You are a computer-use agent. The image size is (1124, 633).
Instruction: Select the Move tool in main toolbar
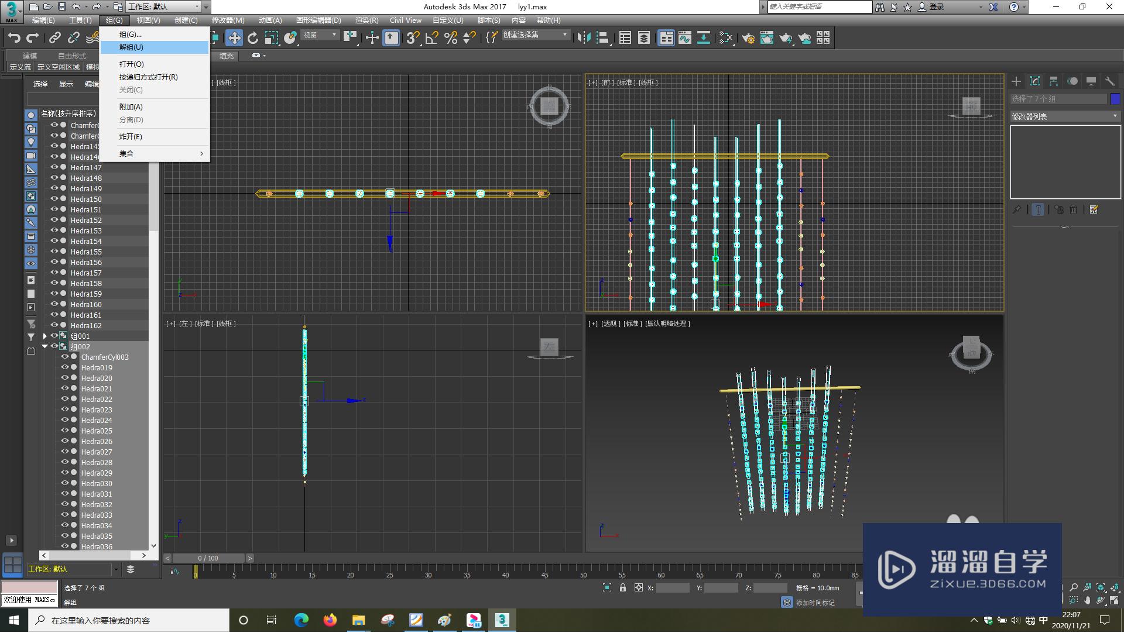234,38
